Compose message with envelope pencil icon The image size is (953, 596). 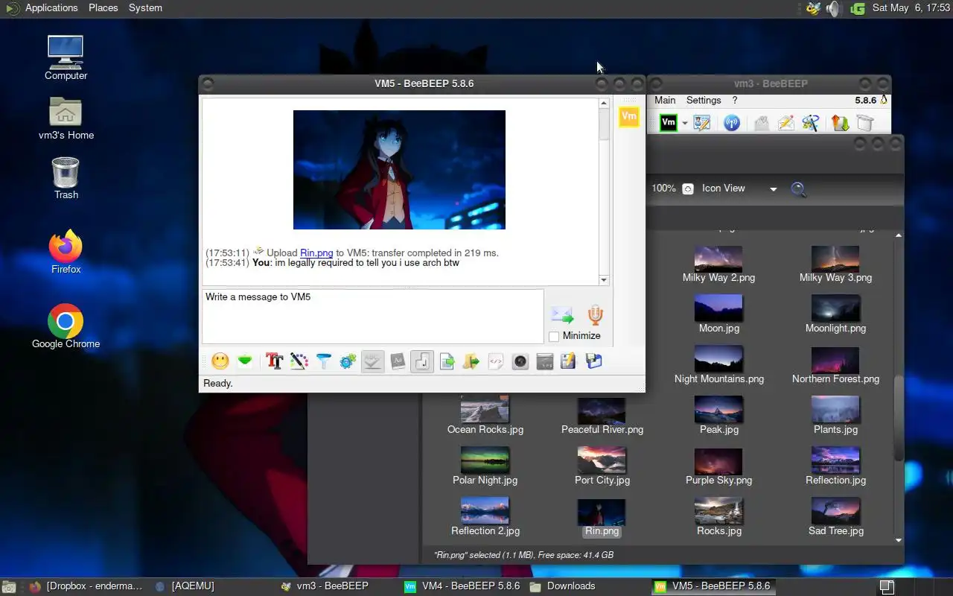tap(785, 123)
